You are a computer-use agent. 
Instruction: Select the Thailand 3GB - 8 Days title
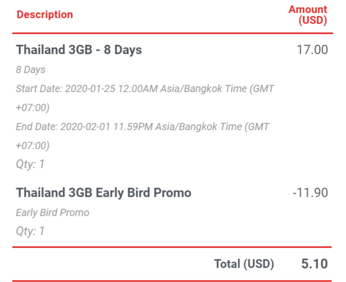click(79, 49)
